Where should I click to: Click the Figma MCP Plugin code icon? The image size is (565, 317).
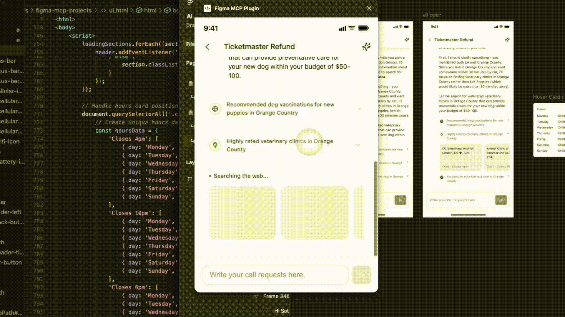tap(207, 8)
